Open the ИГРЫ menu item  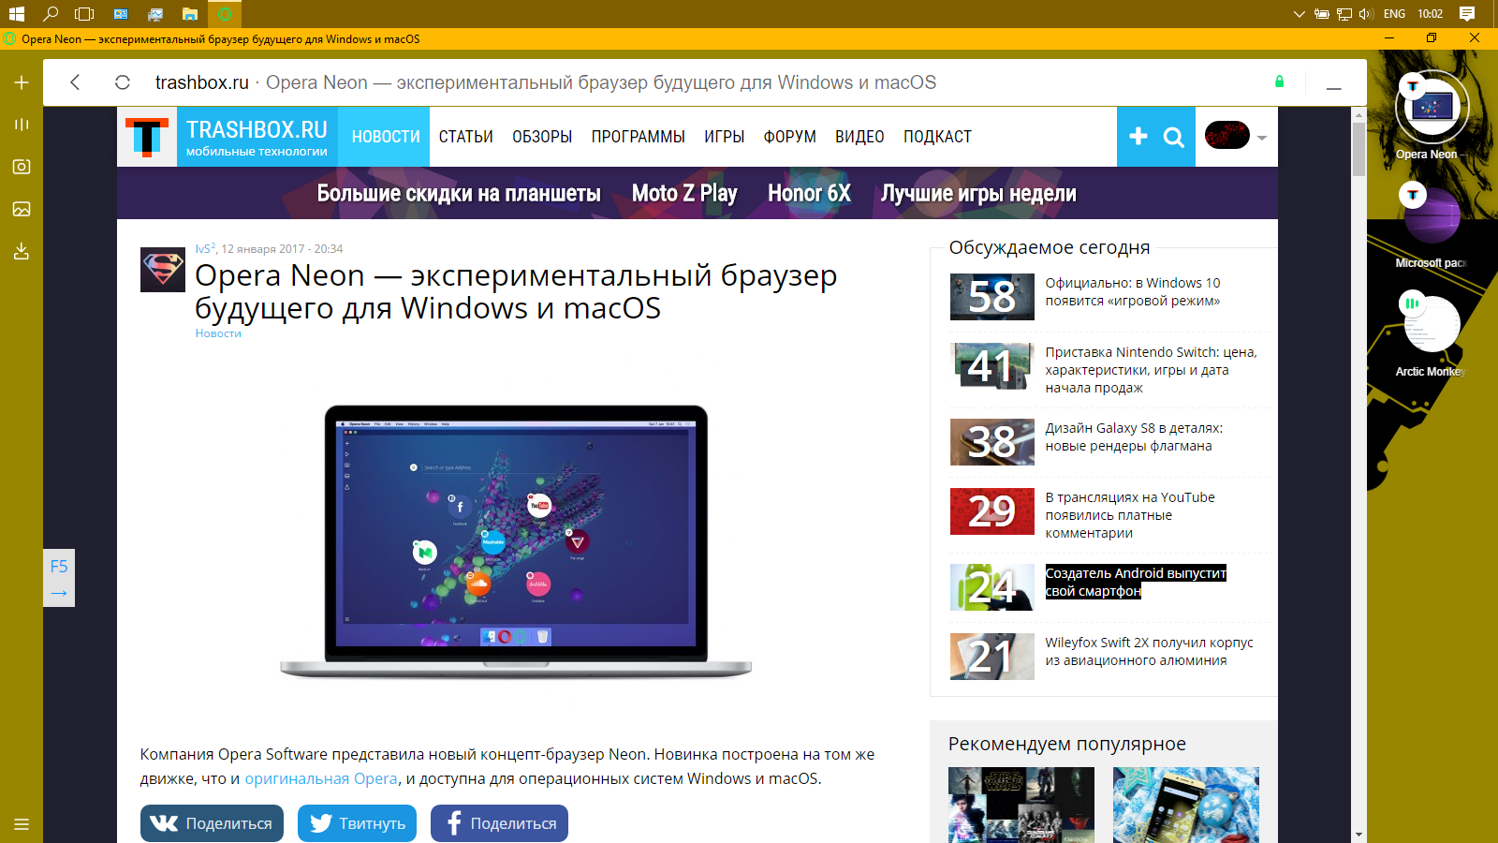pyautogui.click(x=725, y=137)
